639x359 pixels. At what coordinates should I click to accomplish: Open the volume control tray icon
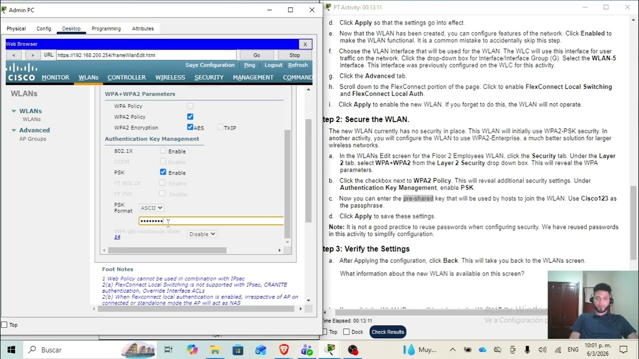pyautogui.click(x=542, y=350)
